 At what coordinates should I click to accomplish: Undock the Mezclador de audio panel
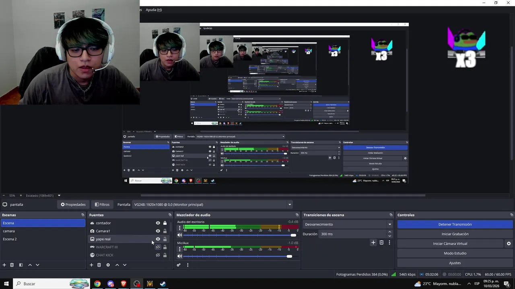click(x=297, y=215)
